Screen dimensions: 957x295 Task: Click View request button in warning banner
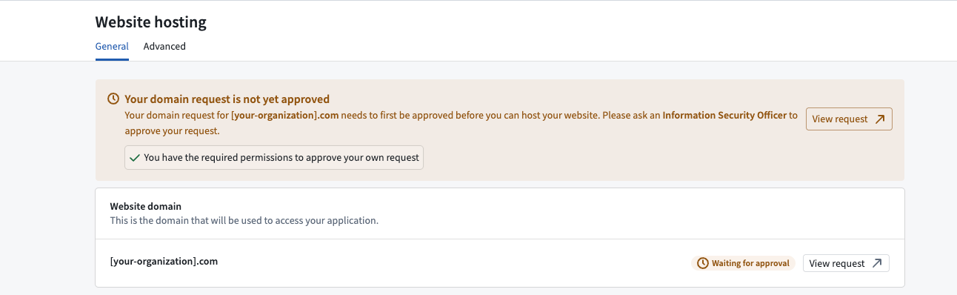[849, 119]
